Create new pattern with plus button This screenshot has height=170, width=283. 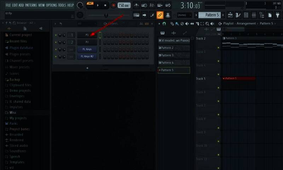[223, 15]
